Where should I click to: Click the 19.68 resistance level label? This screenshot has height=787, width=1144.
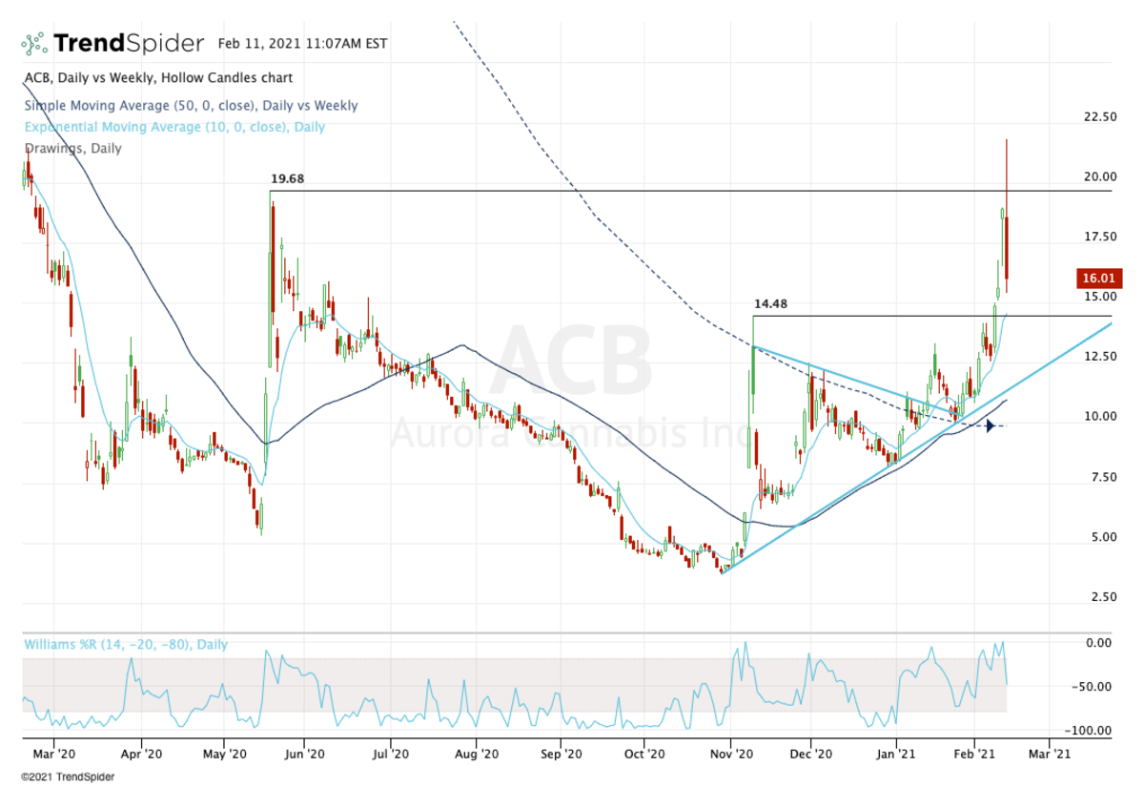click(x=287, y=178)
